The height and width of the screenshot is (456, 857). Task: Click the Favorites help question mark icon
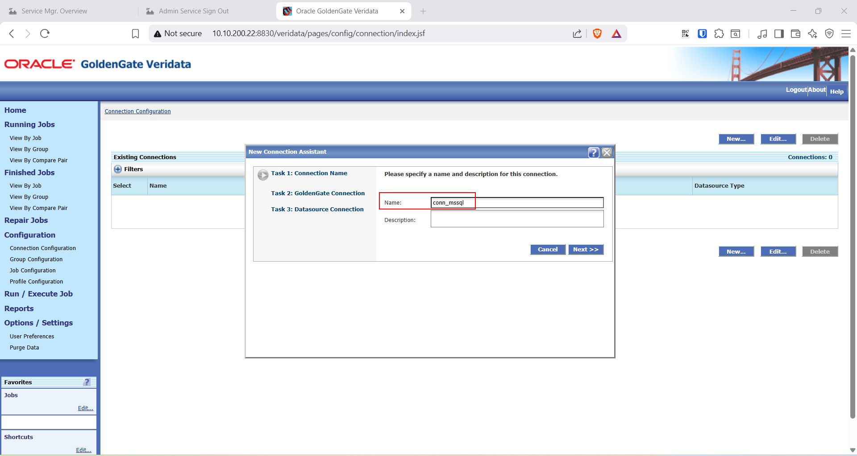tap(87, 382)
